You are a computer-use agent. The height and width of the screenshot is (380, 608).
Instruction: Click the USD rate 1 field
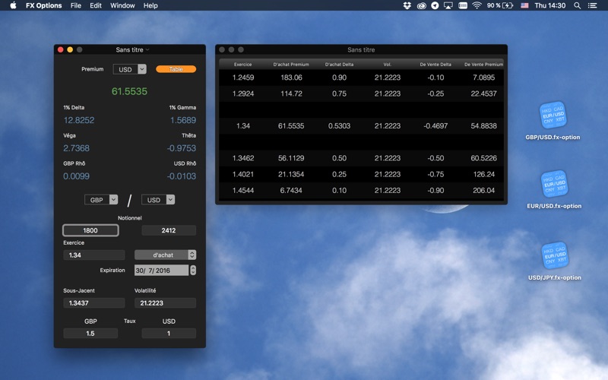click(x=169, y=334)
